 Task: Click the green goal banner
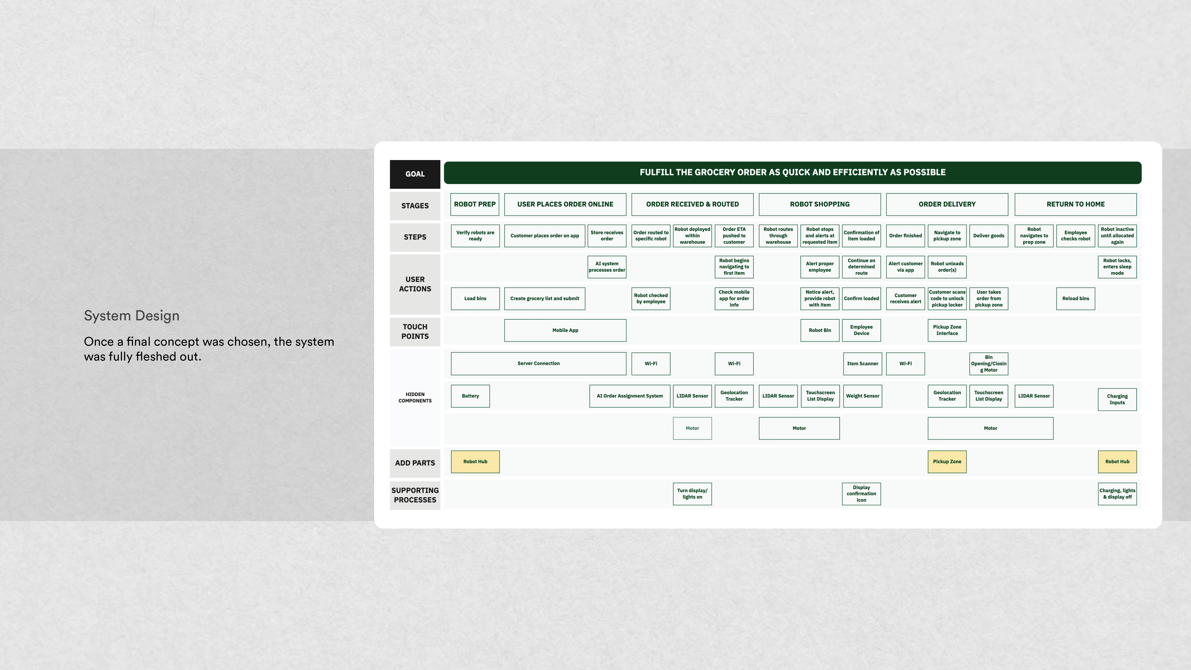(792, 172)
